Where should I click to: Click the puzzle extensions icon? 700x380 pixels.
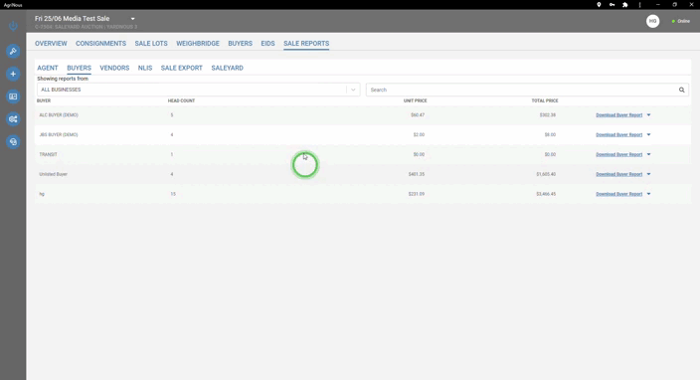pos(625,4)
